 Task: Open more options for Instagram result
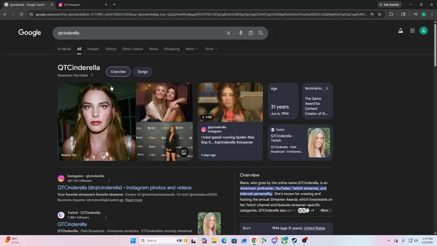coord(109,181)
